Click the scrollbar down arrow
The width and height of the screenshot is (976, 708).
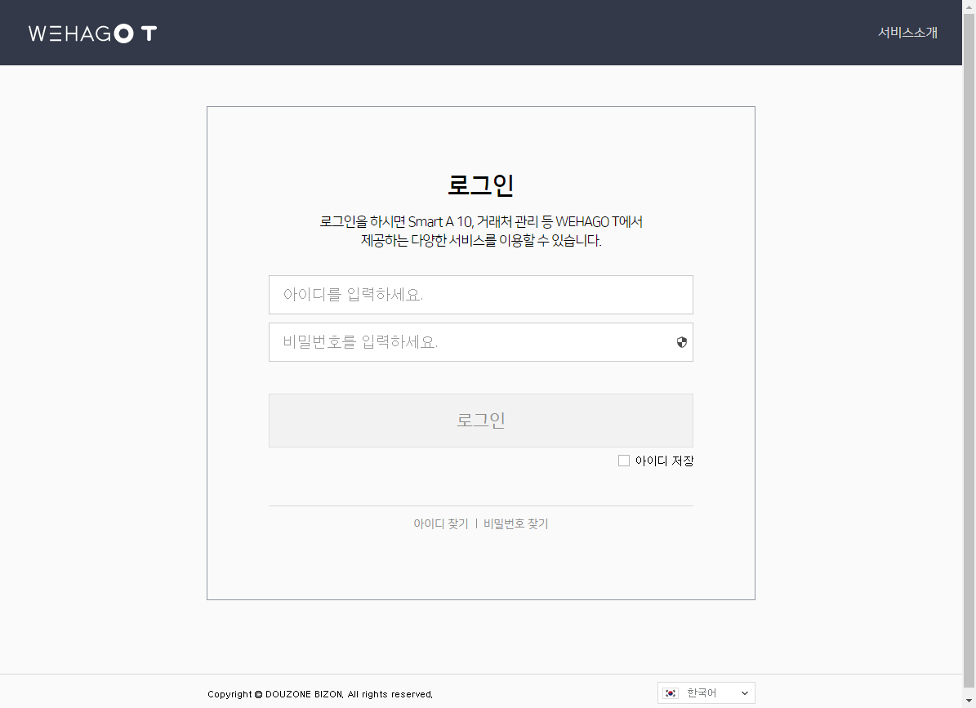969,701
